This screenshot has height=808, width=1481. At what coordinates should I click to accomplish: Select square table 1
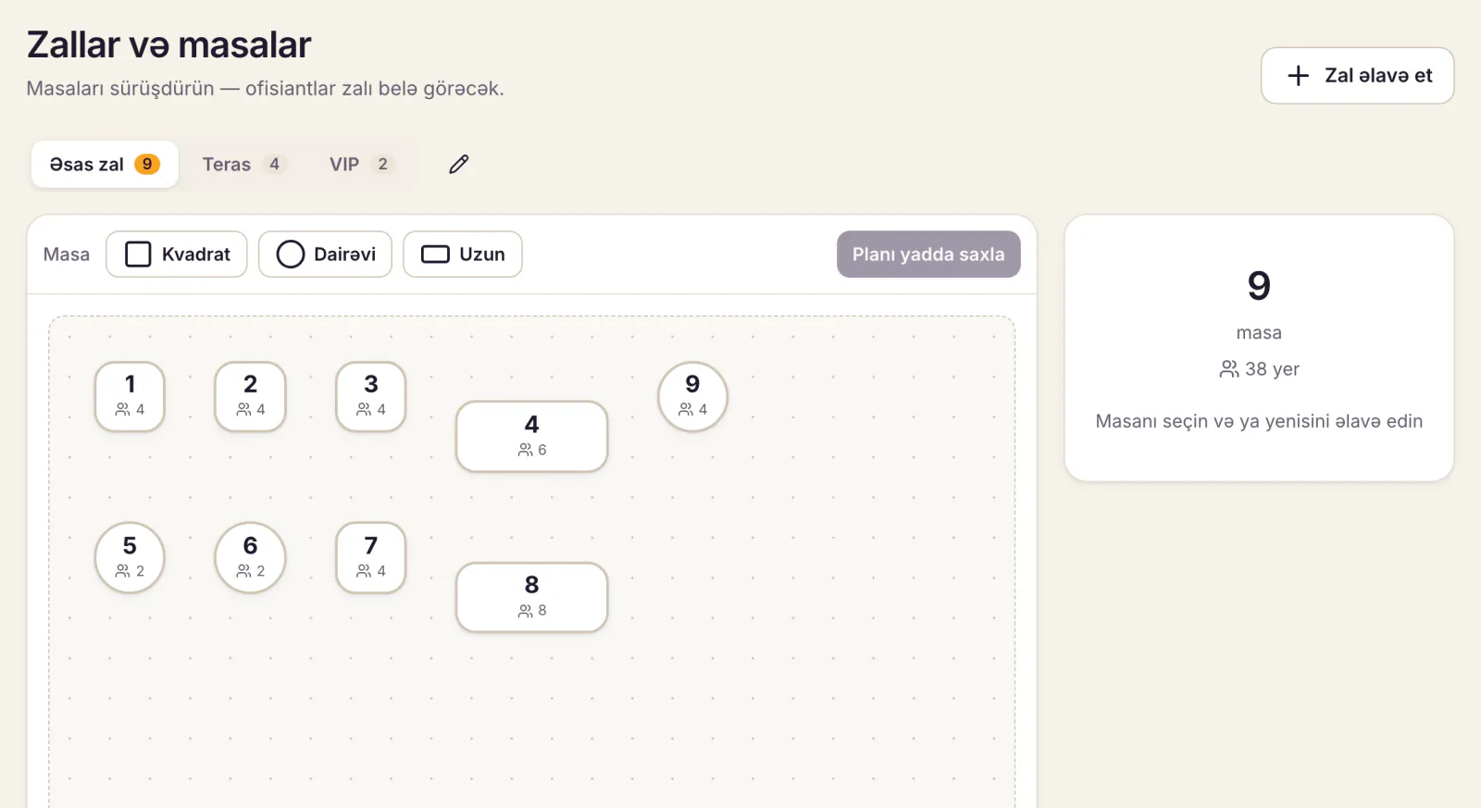[130, 396]
